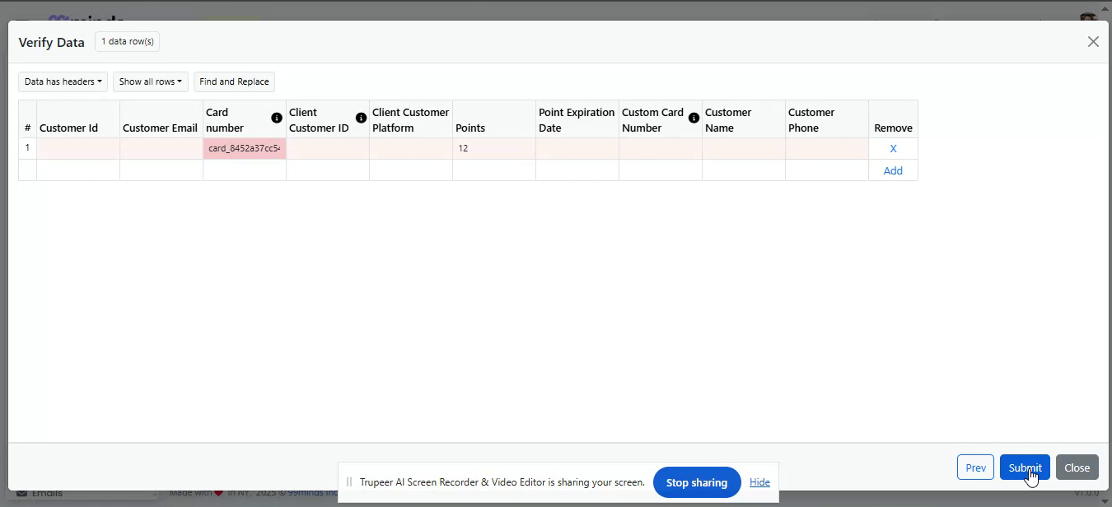Click the drag handle of the sharing bar
This screenshot has height=507, width=1112.
349,482
